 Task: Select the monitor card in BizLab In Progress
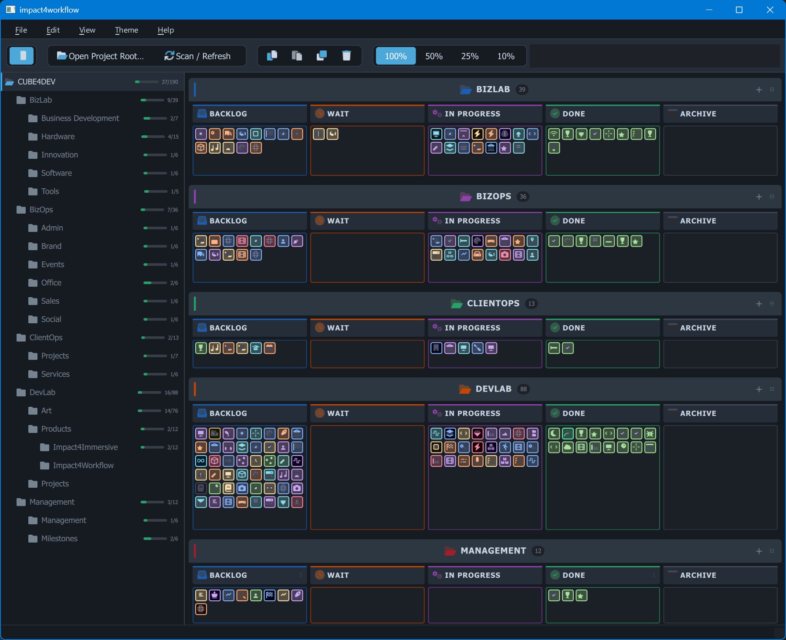point(436,134)
